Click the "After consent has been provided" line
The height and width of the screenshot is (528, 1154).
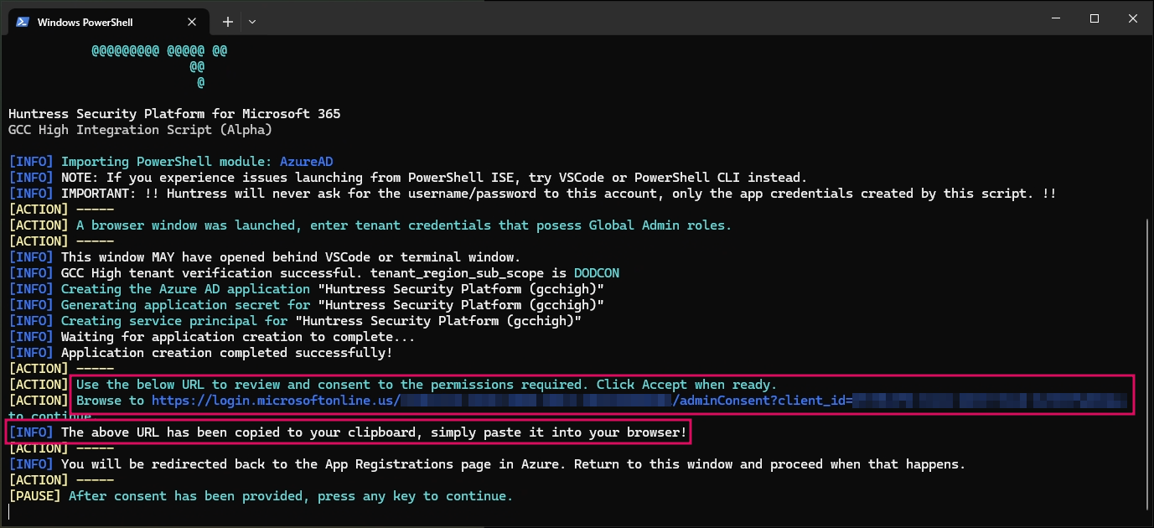click(261, 496)
